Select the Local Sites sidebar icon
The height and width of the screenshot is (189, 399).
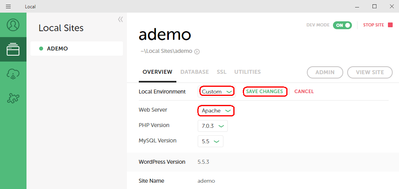13,49
